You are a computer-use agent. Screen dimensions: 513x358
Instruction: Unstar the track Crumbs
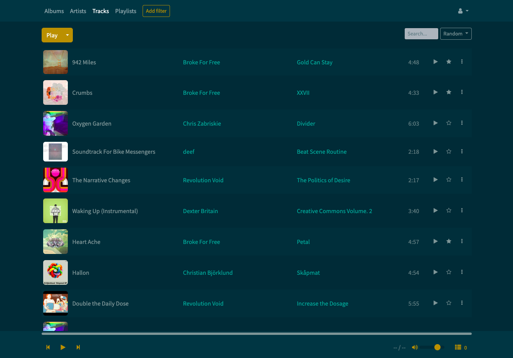tap(449, 92)
